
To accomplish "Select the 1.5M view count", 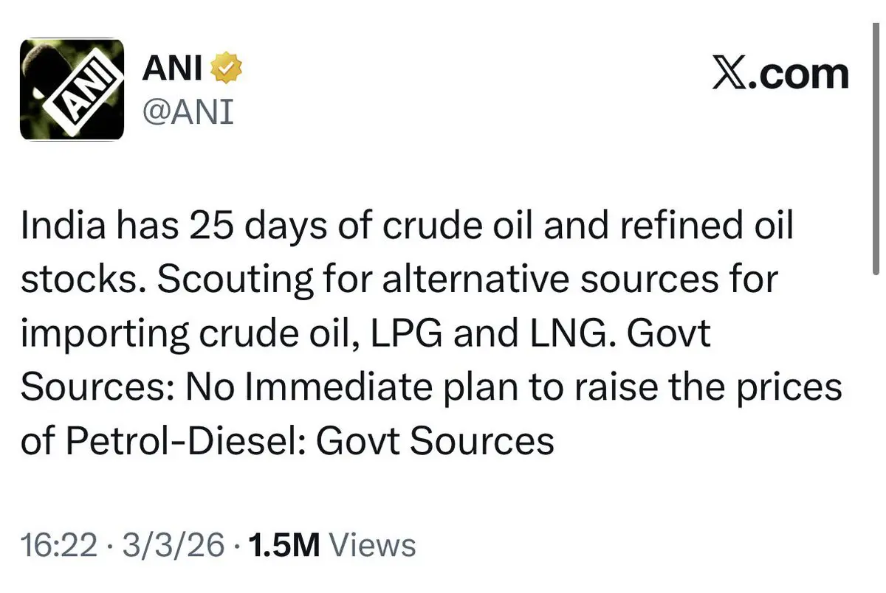I will (x=284, y=546).
